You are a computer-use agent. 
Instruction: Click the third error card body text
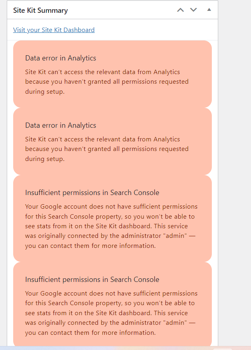coord(111,226)
